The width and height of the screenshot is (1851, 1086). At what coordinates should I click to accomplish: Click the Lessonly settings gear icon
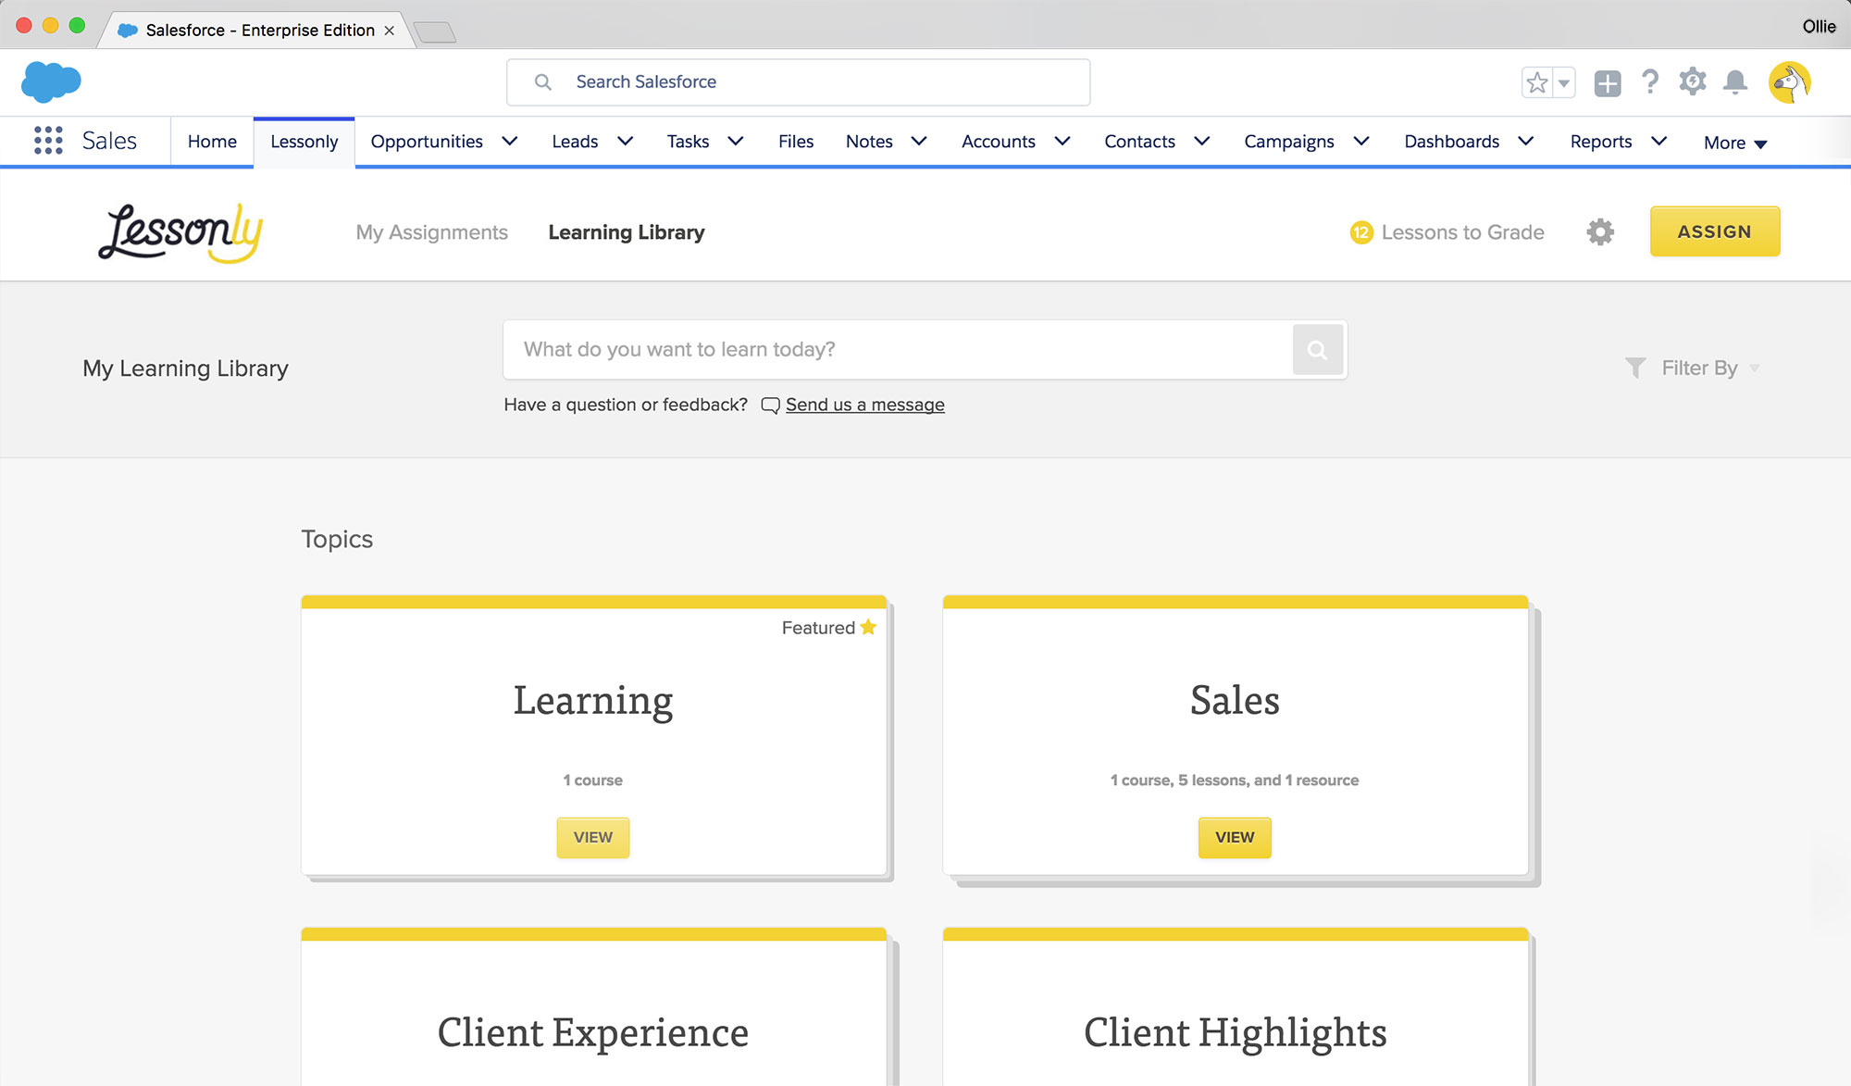pos(1600,231)
